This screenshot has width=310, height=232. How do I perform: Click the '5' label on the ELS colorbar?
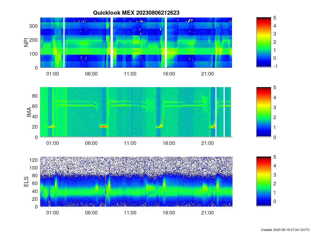pyautogui.click(x=275, y=157)
